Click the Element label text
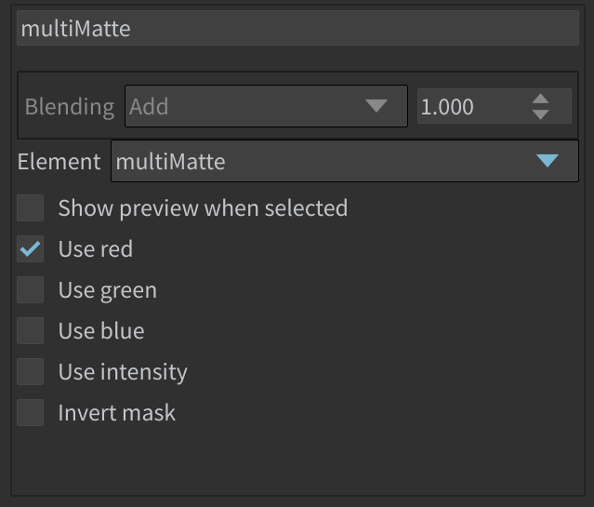The image size is (594, 507). (59, 162)
